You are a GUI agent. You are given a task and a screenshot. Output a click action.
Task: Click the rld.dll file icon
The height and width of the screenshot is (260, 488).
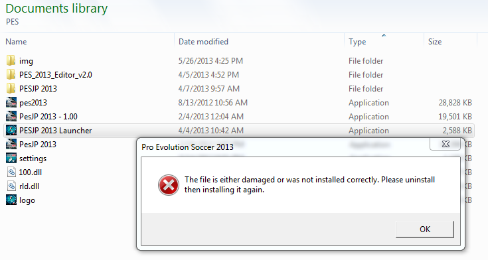11,186
